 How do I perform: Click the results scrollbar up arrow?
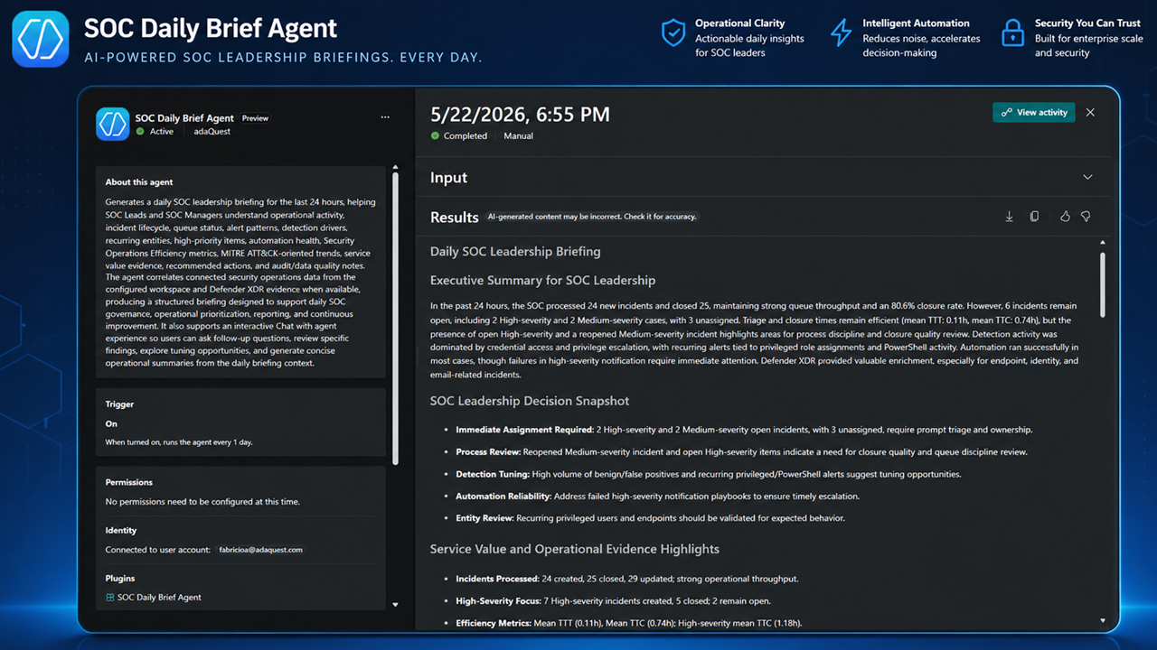(x=1103, y=243)
